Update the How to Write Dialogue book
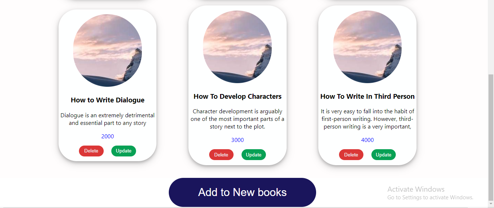The height and width of the screenshot is (208, 494). click(124, 151)
